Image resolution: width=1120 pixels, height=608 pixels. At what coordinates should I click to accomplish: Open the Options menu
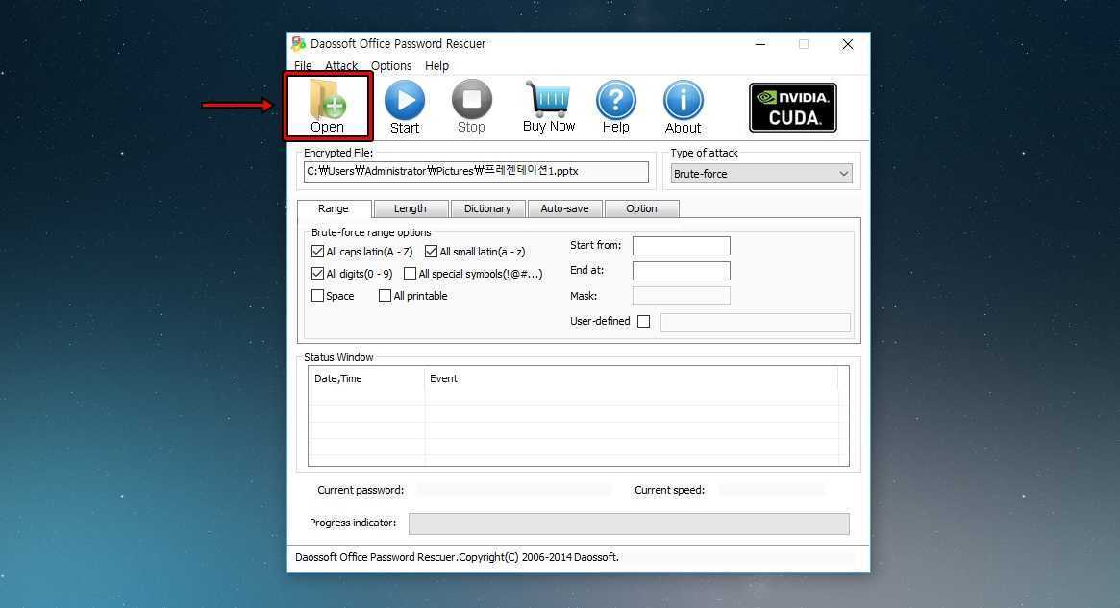[x=390, y=65]
